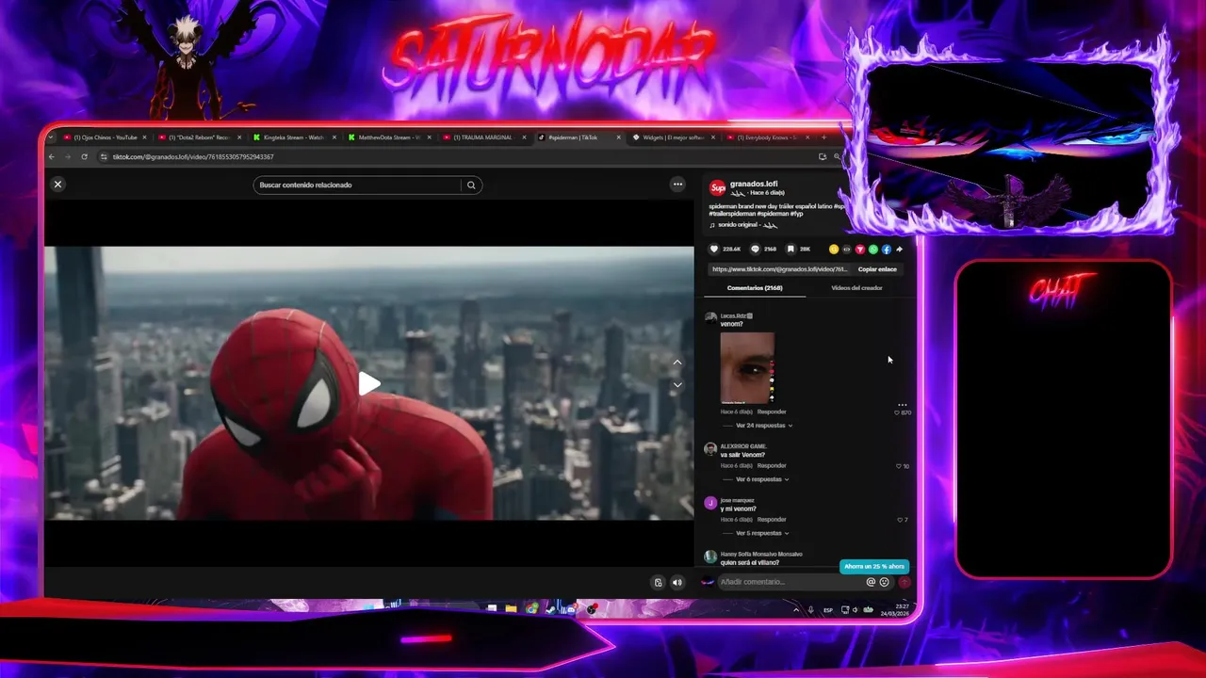Close the TikTok video viewer
The width and height of the screenshot is (1206, 678).
click(x=57, y=185)
